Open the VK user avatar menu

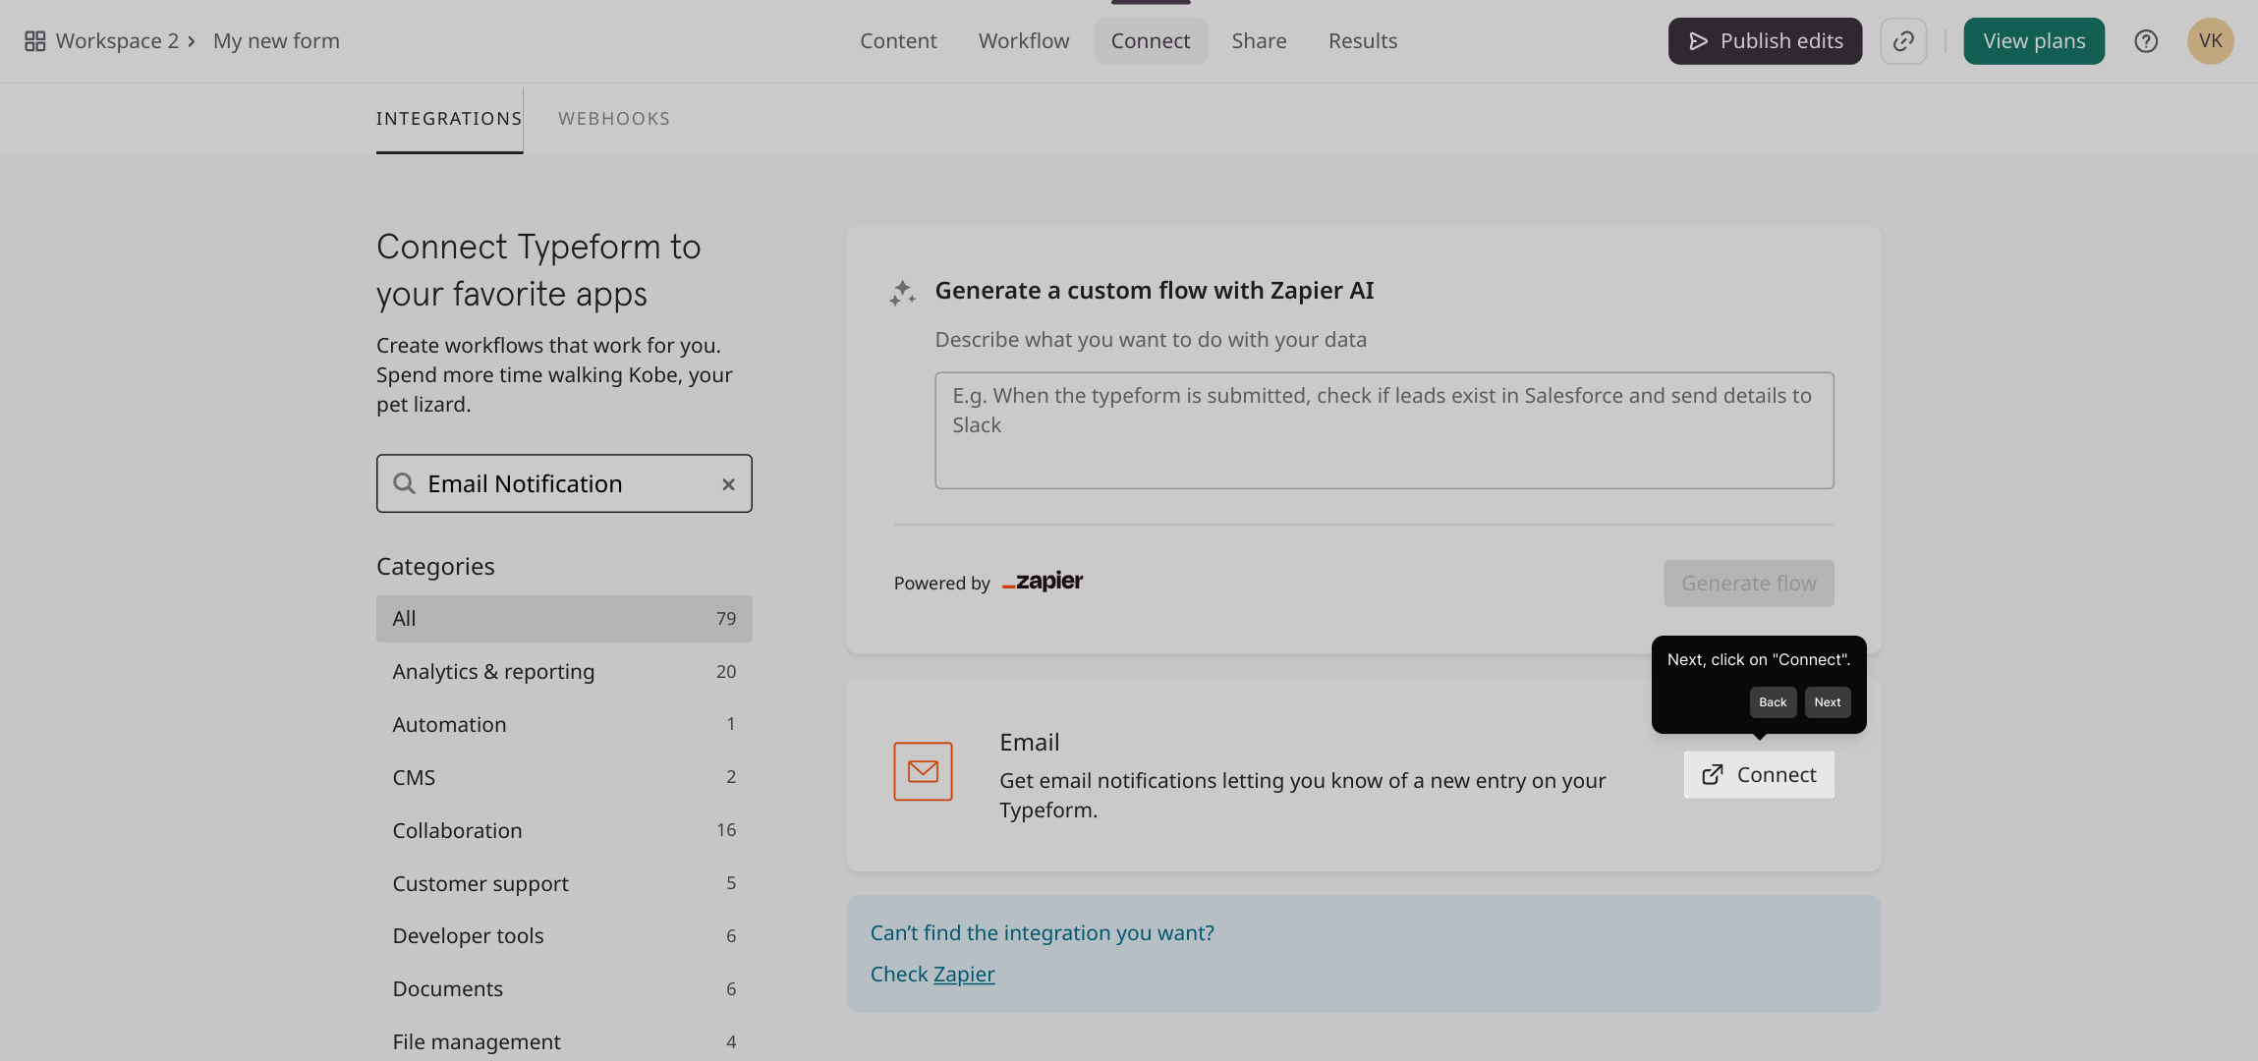(x=2211, y=41)
